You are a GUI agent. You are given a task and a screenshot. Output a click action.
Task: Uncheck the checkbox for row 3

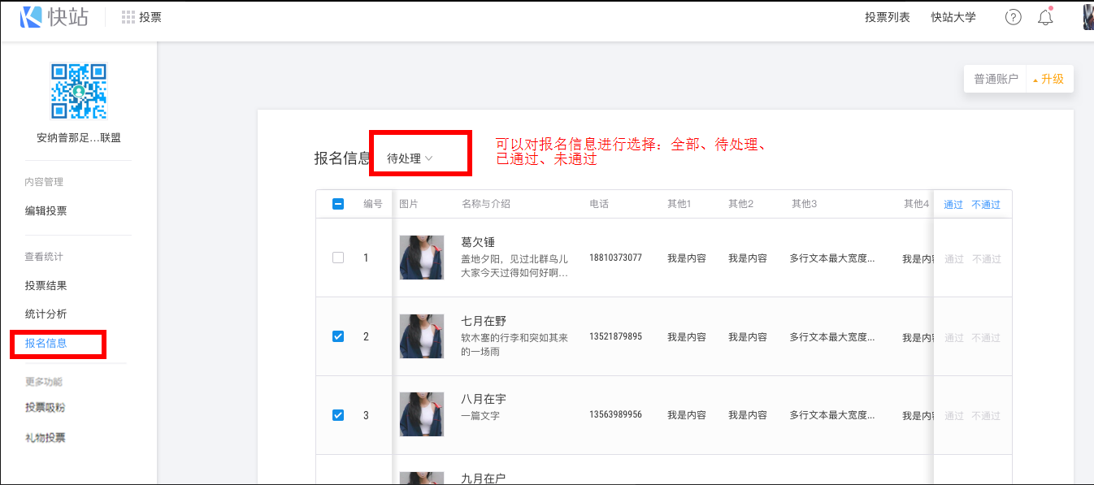tap(338, 415)
